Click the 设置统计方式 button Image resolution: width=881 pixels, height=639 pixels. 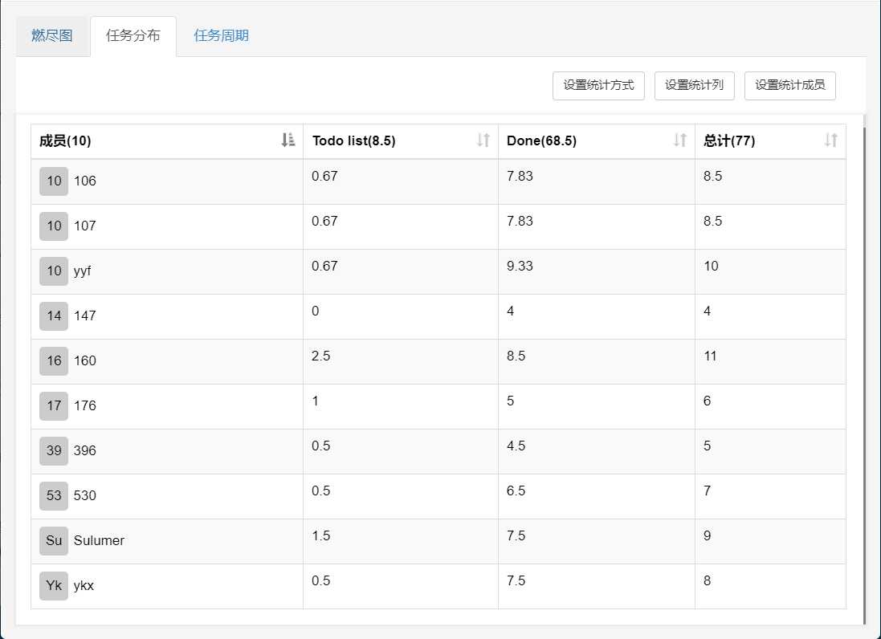(x=598, y=85)
